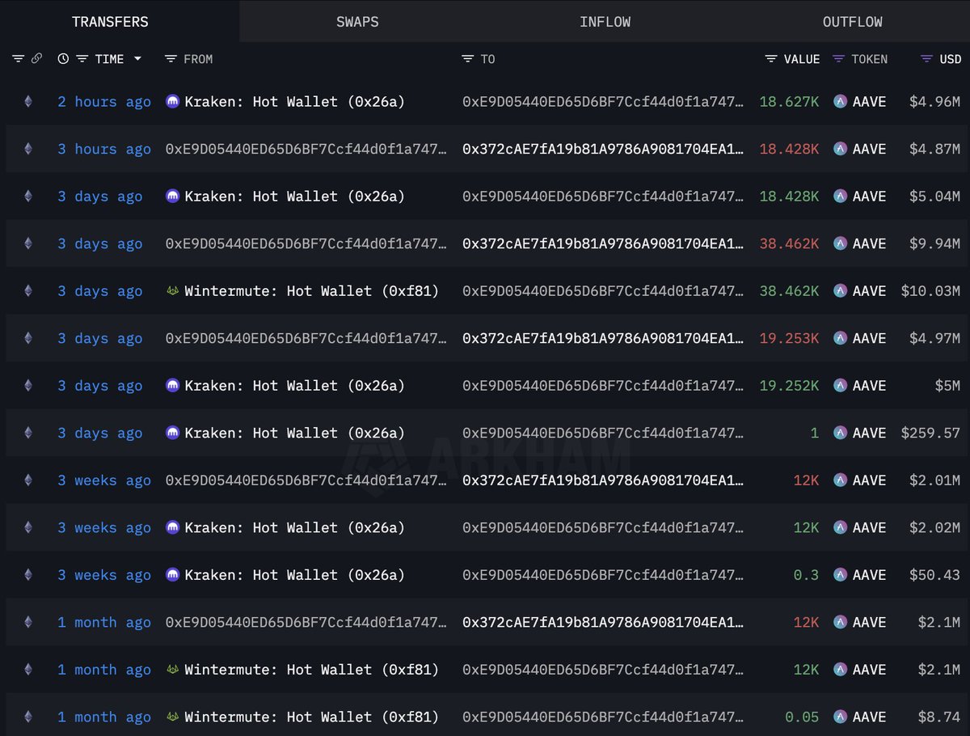Open the OUTFLOW tab
The width and height of the screenshot is (970, 736).
852,22
